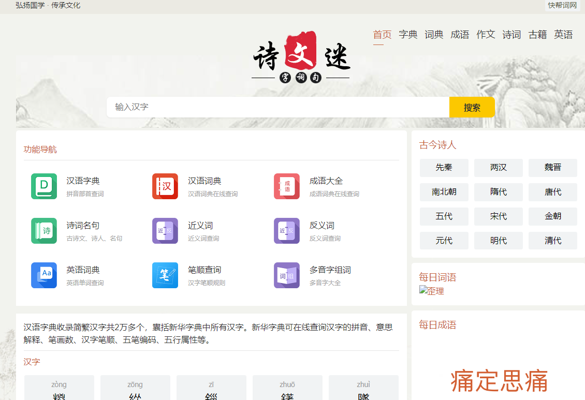Go to 首页 in navigation
The height and width of the screenshot is (400, 585).
coord(382,35)
